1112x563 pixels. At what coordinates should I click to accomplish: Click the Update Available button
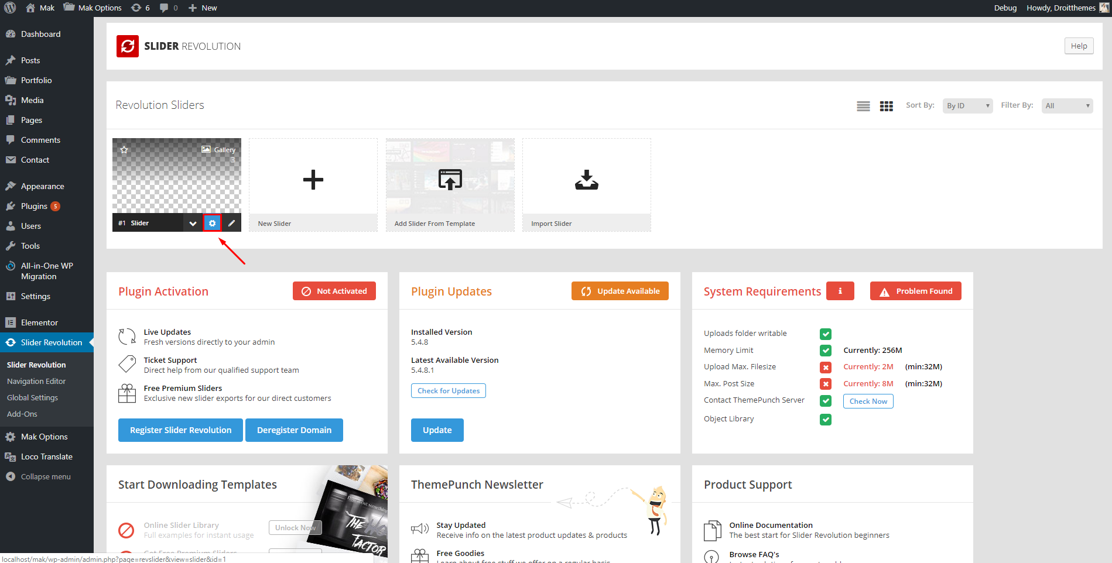[620, 291]
